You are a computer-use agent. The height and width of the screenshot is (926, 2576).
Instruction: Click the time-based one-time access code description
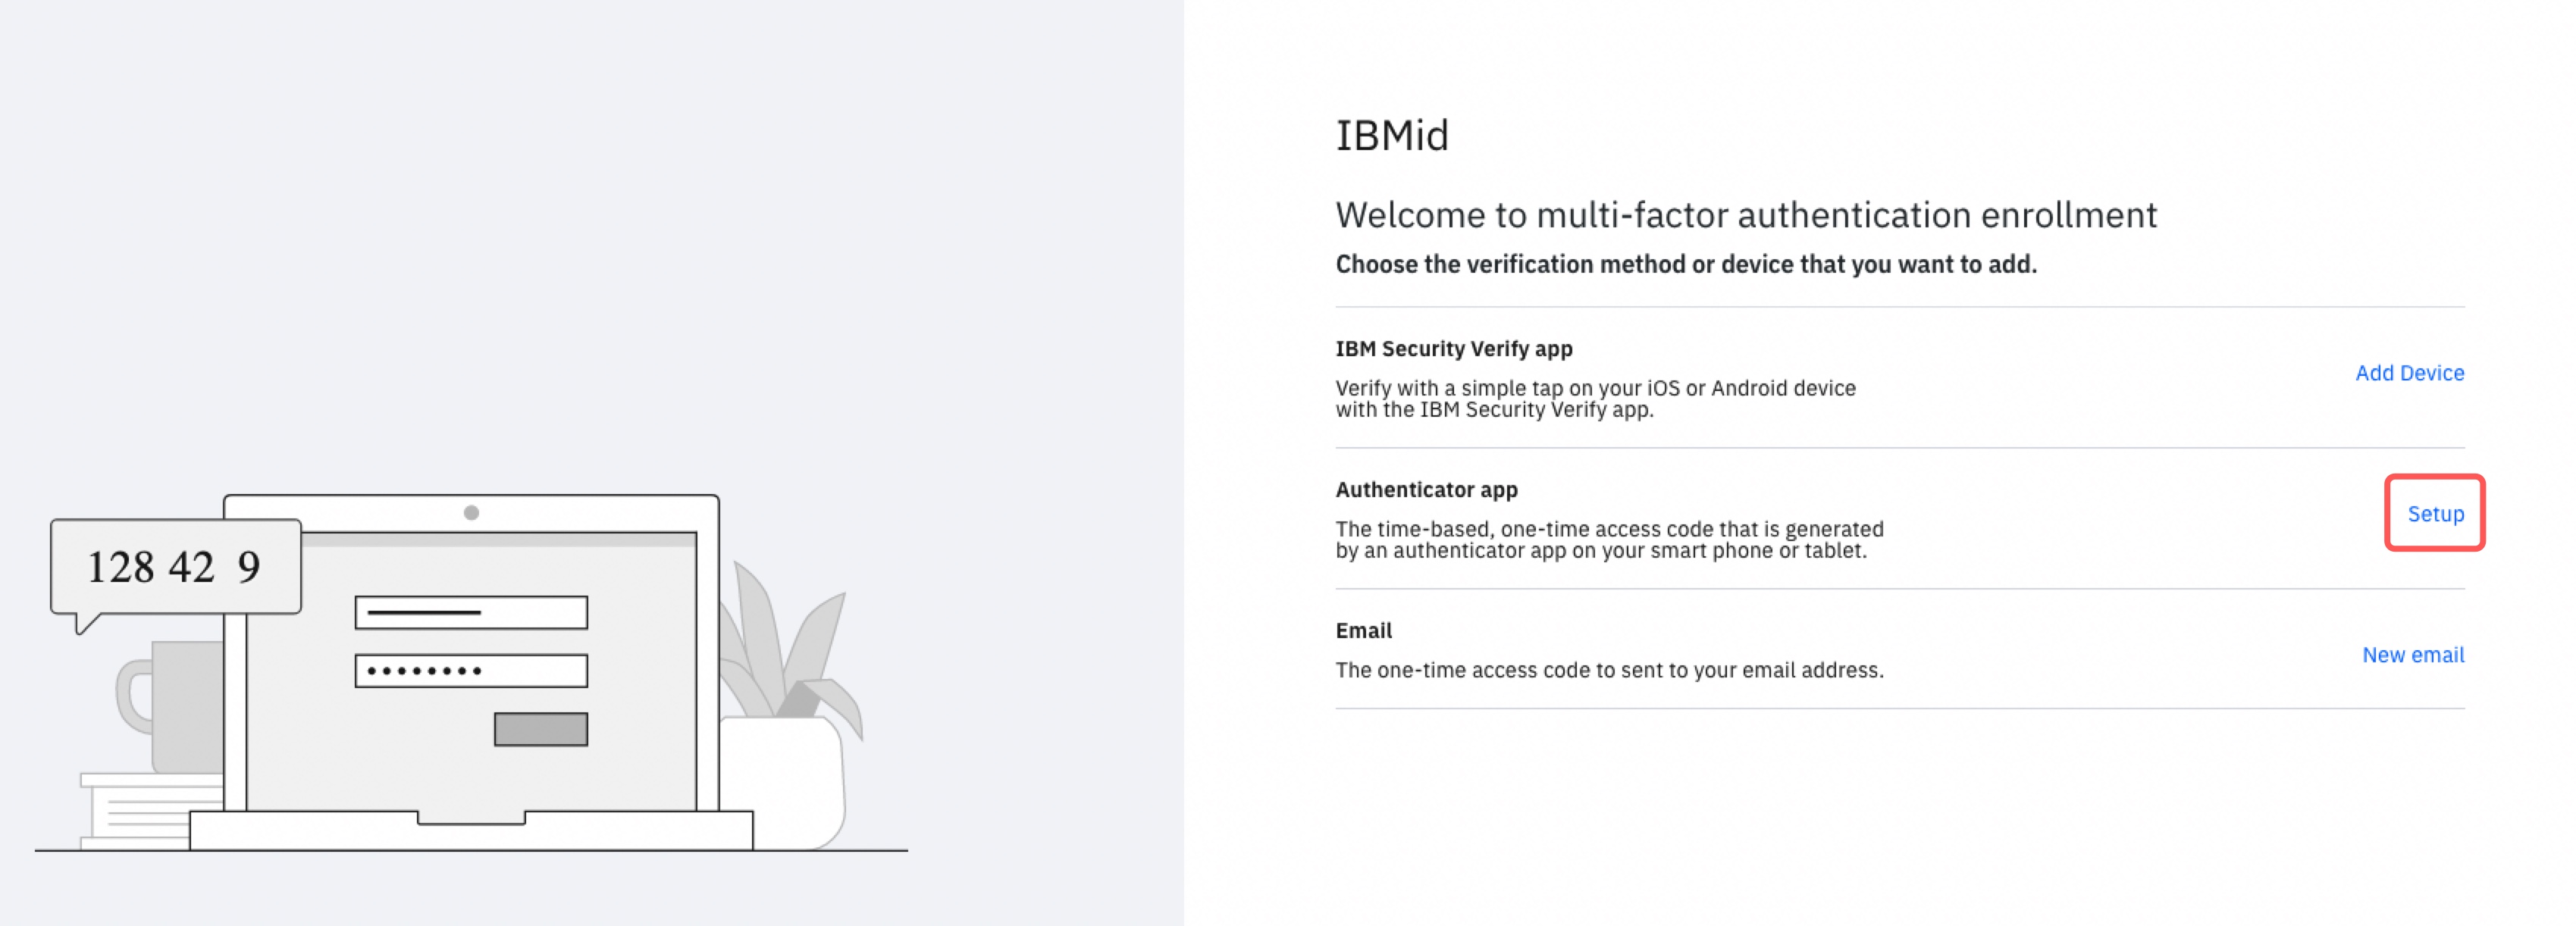1609,540
